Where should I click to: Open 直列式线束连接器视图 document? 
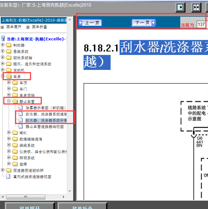tap(32, 177)
